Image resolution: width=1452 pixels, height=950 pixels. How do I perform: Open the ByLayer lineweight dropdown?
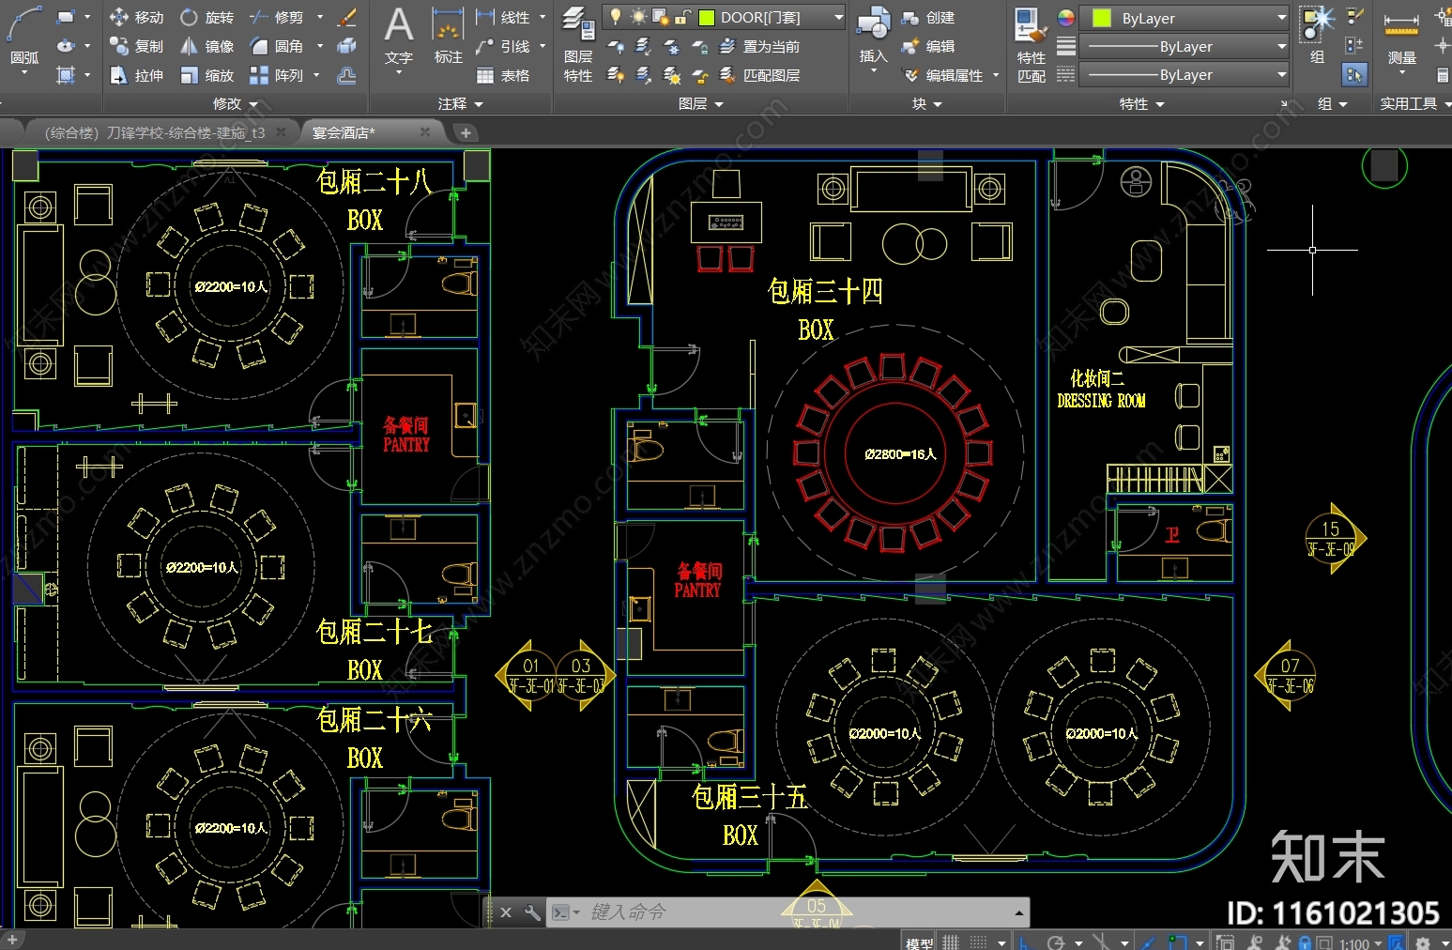coord(1281,46)
